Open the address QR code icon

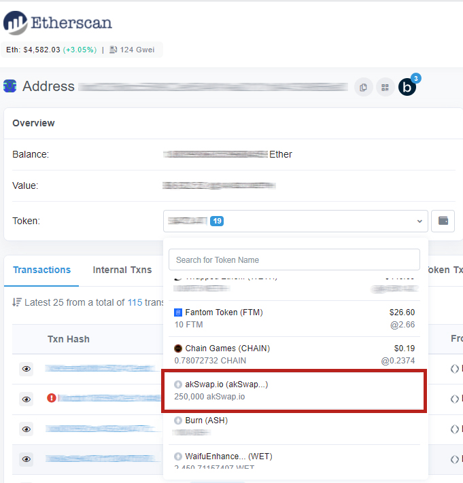click(385, 88)
